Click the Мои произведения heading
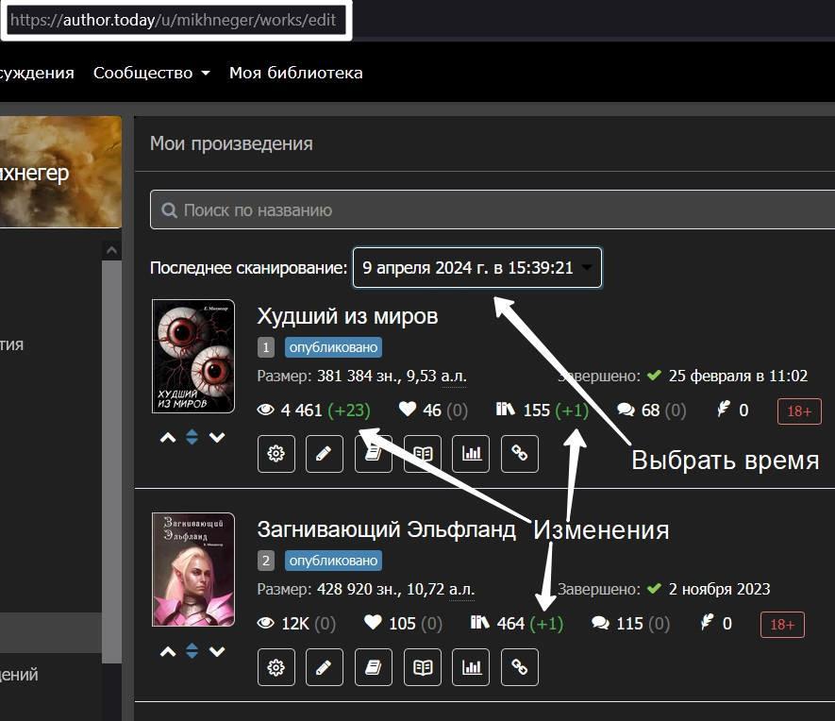835x721 pixels. click(231, 143)
